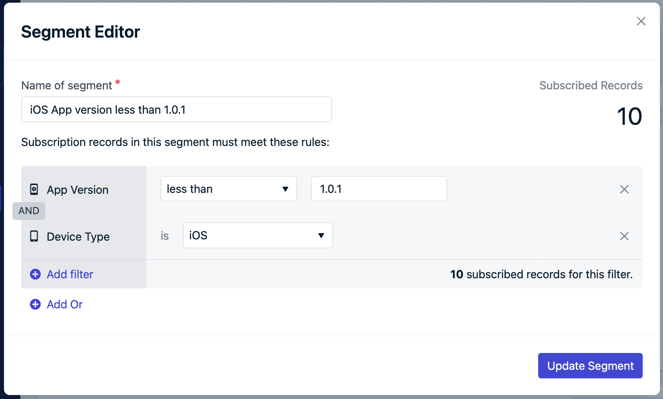Click the 1.0.1 version value field
Viewport: 663px width, 399px height.
point(379,189)
